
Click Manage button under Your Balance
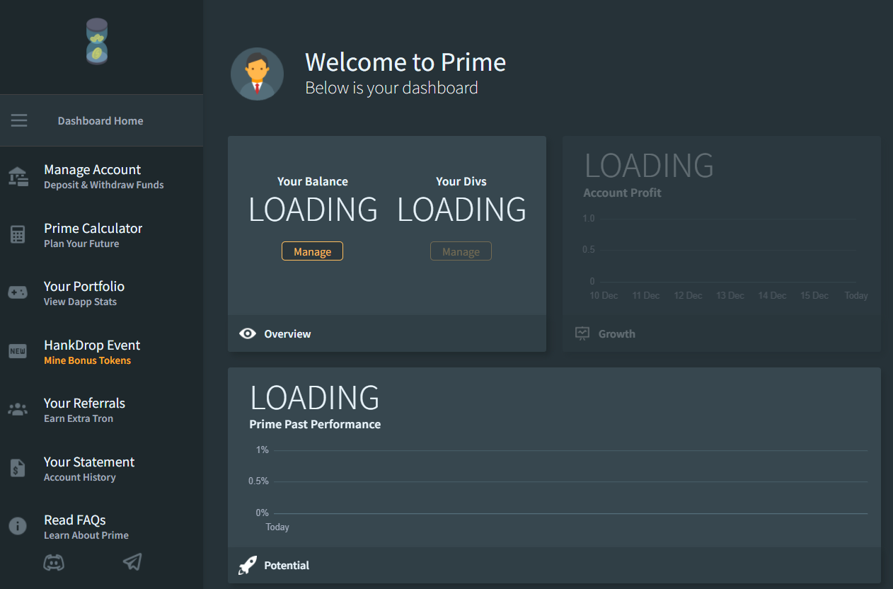(x=312, y=251)
